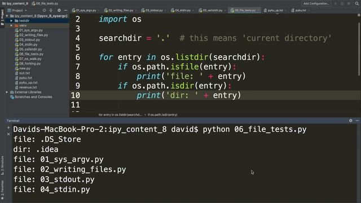361x203 pixels.
Task: Click the Search Everywhere magnifier icon
Action: pyautogui.click(x=357, y=3)
